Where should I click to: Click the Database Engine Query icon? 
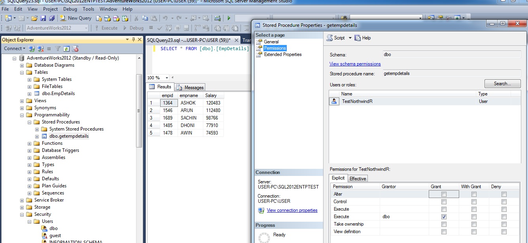tap(99, 18)
